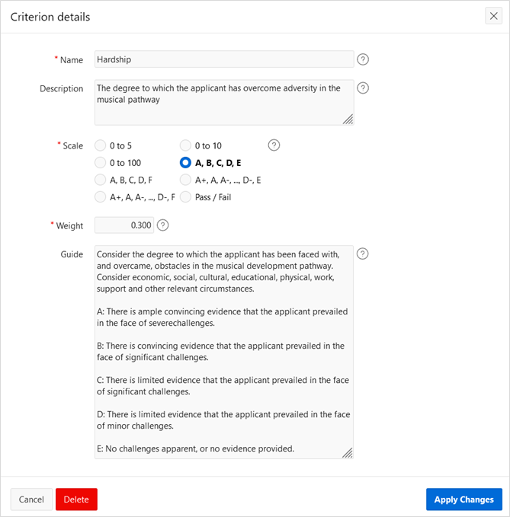Click the Criterion details title

[x=50, y=17]
